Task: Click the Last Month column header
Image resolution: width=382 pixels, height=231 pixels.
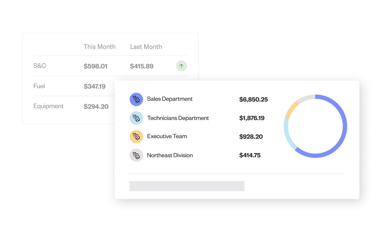Action: [146, 47]
